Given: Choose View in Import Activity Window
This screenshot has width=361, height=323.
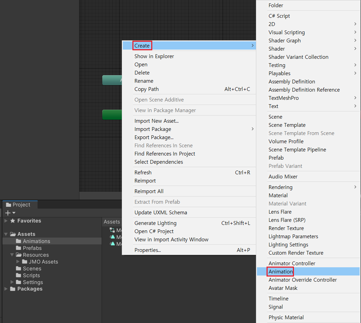Looking at the screenshot, I should [189, 240].
